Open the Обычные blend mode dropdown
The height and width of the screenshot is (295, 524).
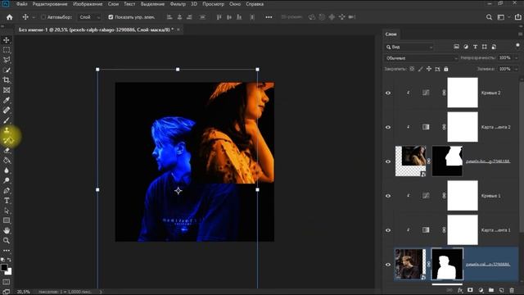[x=421, y=58]
